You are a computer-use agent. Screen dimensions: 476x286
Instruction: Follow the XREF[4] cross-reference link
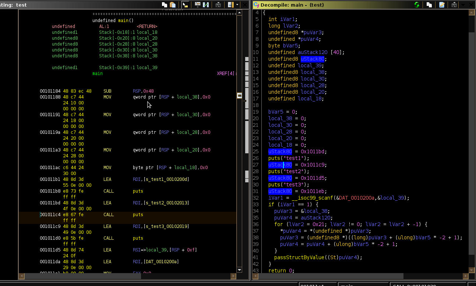226,73
